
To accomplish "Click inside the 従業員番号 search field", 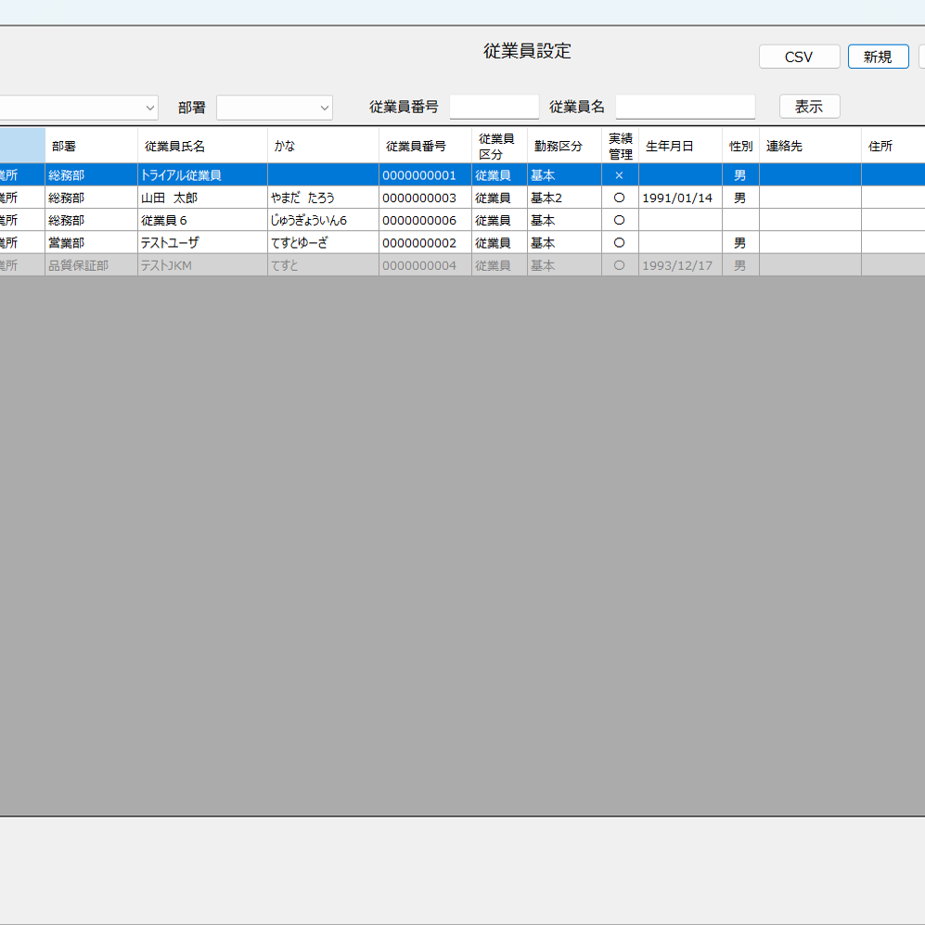I will (494, 107).
